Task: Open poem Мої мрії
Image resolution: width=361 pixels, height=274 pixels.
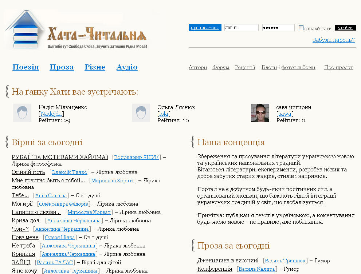Action: click(x=22, y=204)
